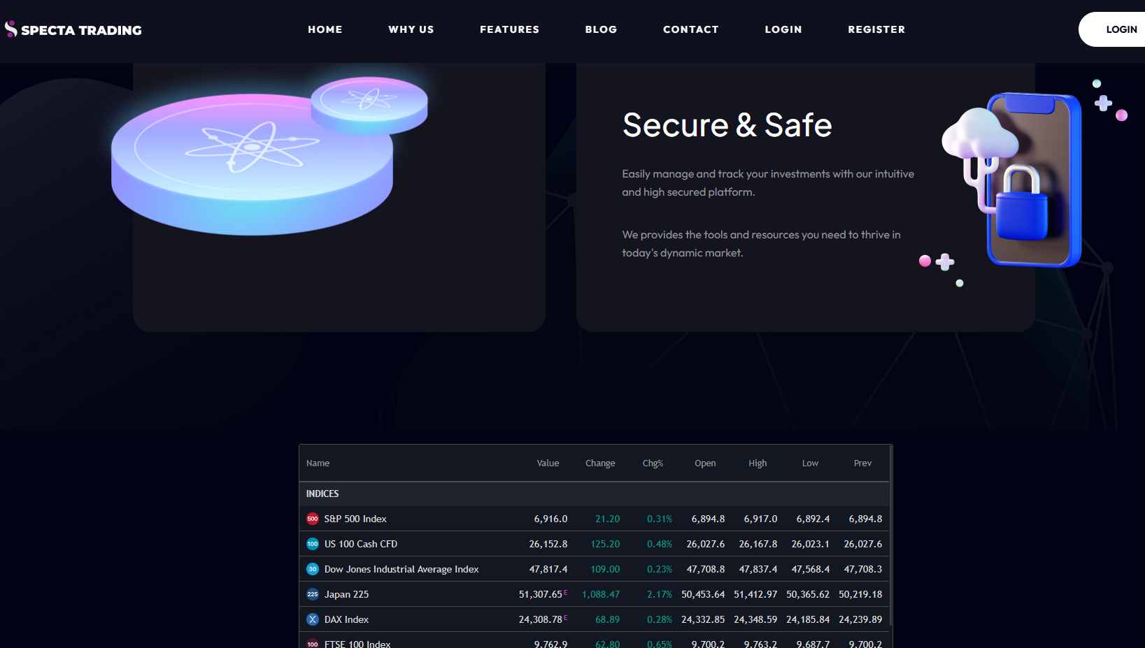Image resolution: width=1145 pixels, height=648 pixels.
Task: Click the US 100 Cash CFD badge icon
Action: (x=313, y=544)
